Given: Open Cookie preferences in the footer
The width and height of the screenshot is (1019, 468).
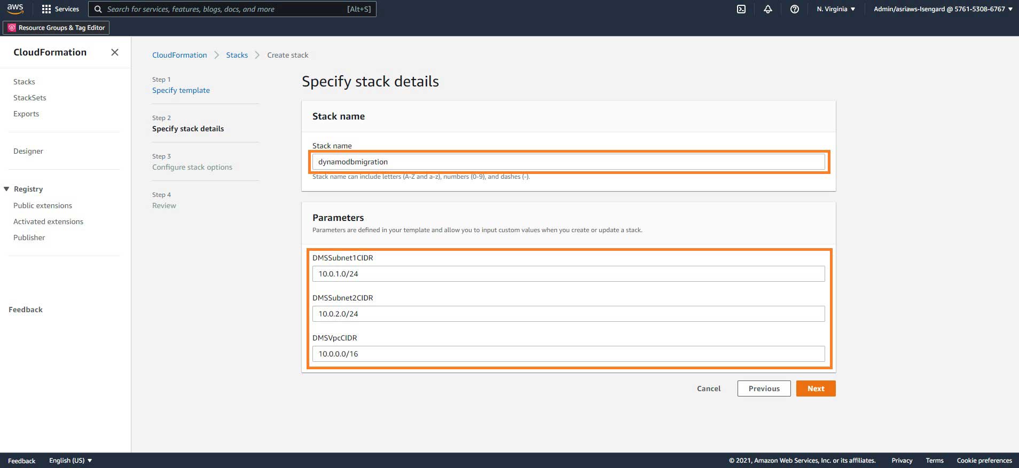Looking at the screenshot, I should [984, 461].
